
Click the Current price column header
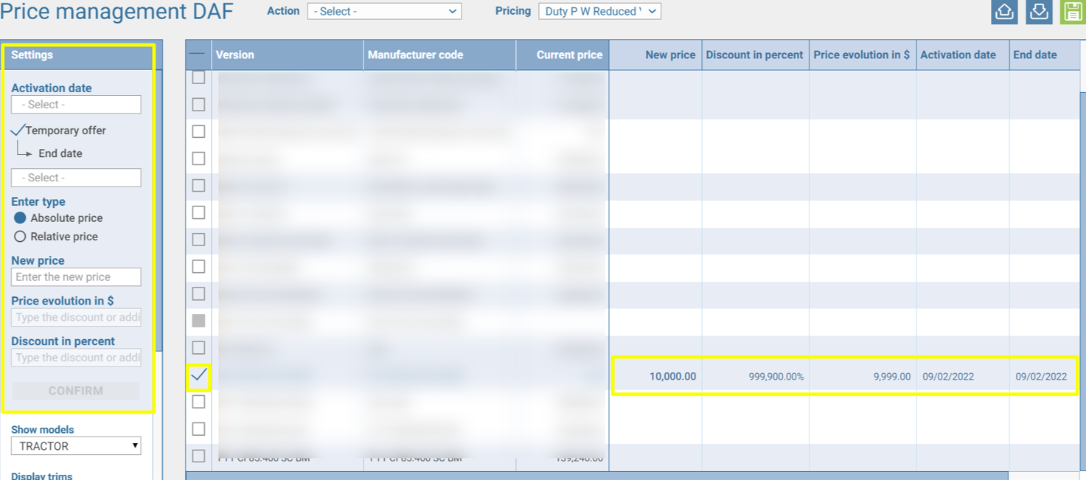tap(563, 55)
